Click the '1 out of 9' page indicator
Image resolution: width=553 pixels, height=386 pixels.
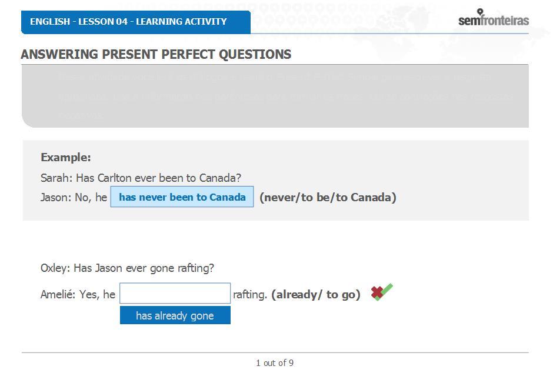click(x=275, y=363)
